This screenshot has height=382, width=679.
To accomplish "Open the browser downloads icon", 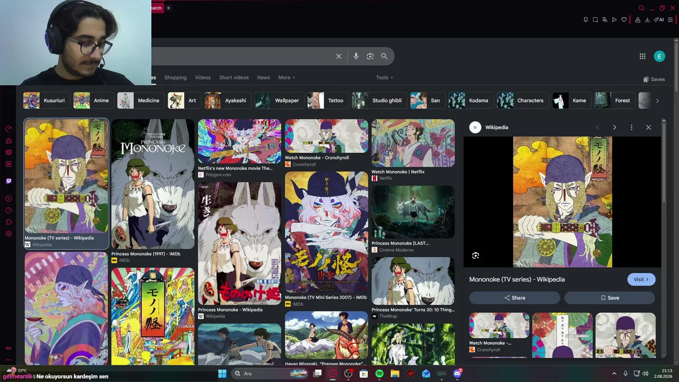I will (648, 20).
